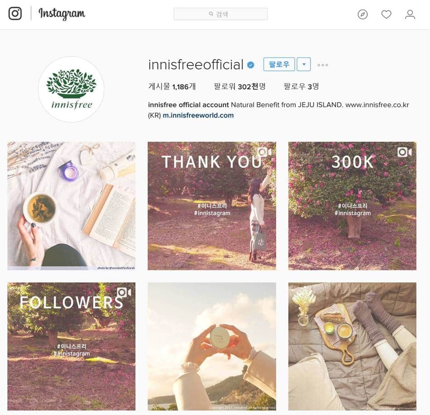Open the socks and breakfast tray post
The image size is (430, 415).
point(352,347)
